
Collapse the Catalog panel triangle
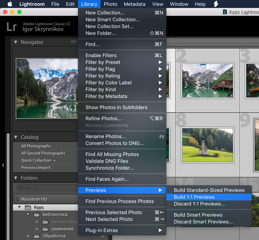click(x=16, y=137)
